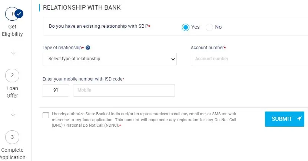Open the Select type of relationship dropdown
The width and height of the screenshot is (308, 161).
pyautogui.click(x=110, y=59)
